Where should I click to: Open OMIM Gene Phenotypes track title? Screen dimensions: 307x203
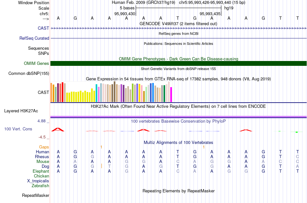(178, 59)
